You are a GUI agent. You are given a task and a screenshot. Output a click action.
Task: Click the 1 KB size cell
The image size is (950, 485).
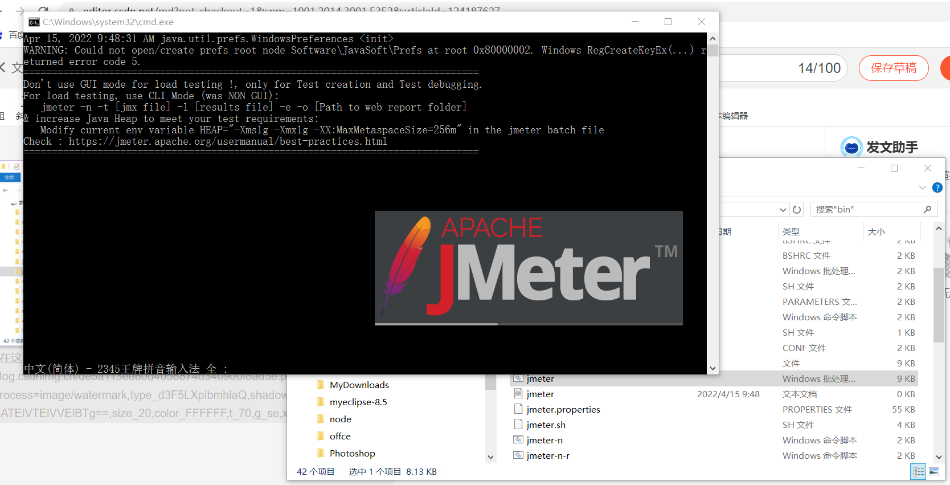pyautogui.click(x=906, y=332)
